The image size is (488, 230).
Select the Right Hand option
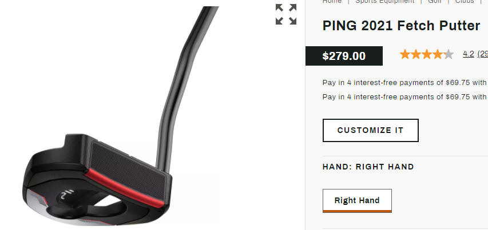pos(357,200)
